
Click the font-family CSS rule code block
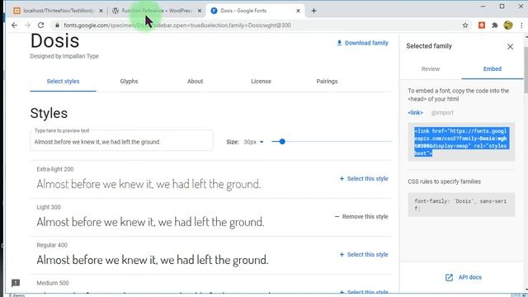[x=461, y=205]
